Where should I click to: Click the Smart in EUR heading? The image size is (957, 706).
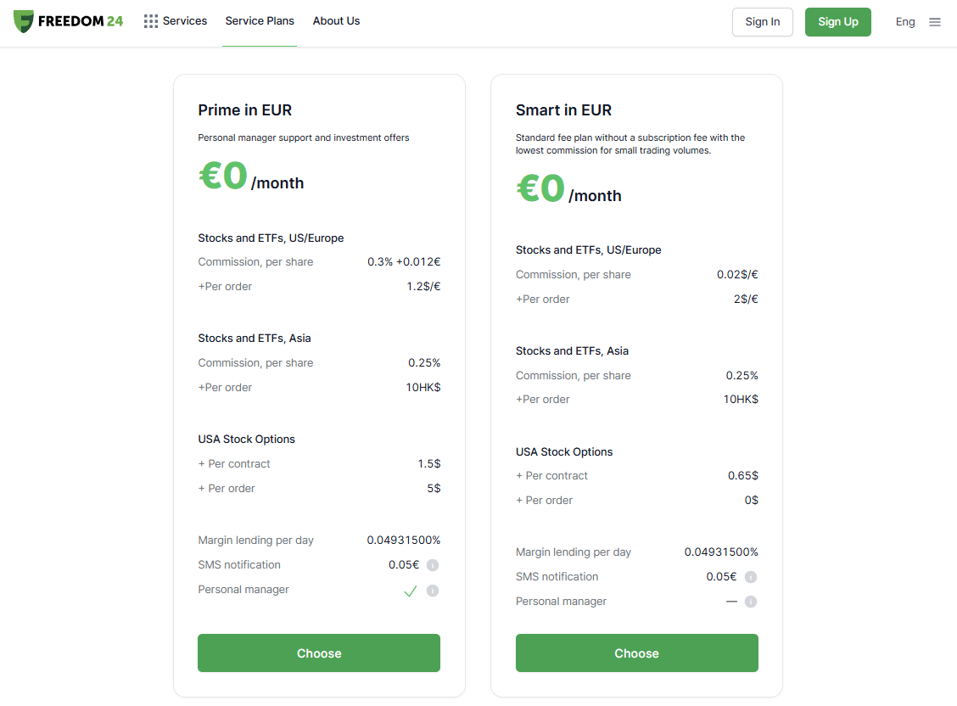563,109
